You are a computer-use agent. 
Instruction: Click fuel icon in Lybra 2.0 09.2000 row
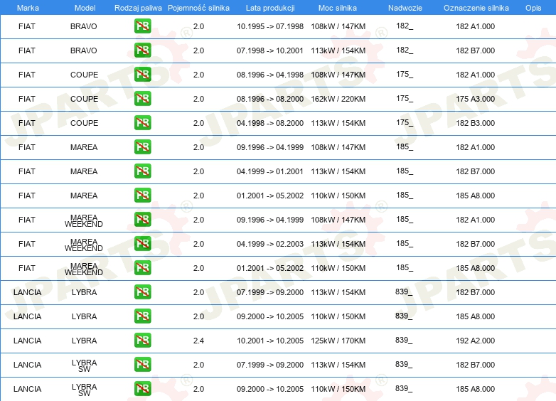tap(142, 316)
